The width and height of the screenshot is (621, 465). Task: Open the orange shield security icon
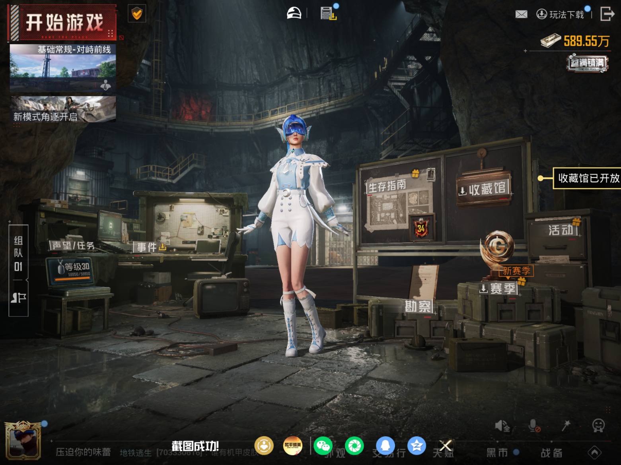(137, 14)
